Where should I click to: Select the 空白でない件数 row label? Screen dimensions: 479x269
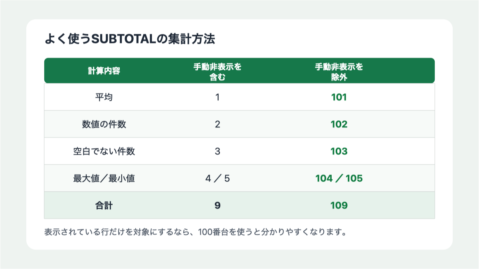point(104,151)
